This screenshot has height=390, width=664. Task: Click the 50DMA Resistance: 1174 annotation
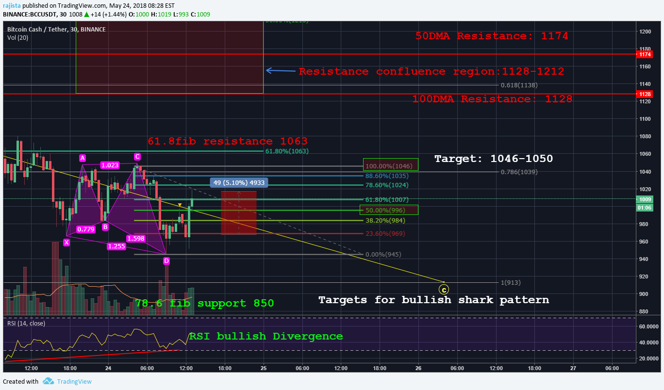(x=492, y=36)
